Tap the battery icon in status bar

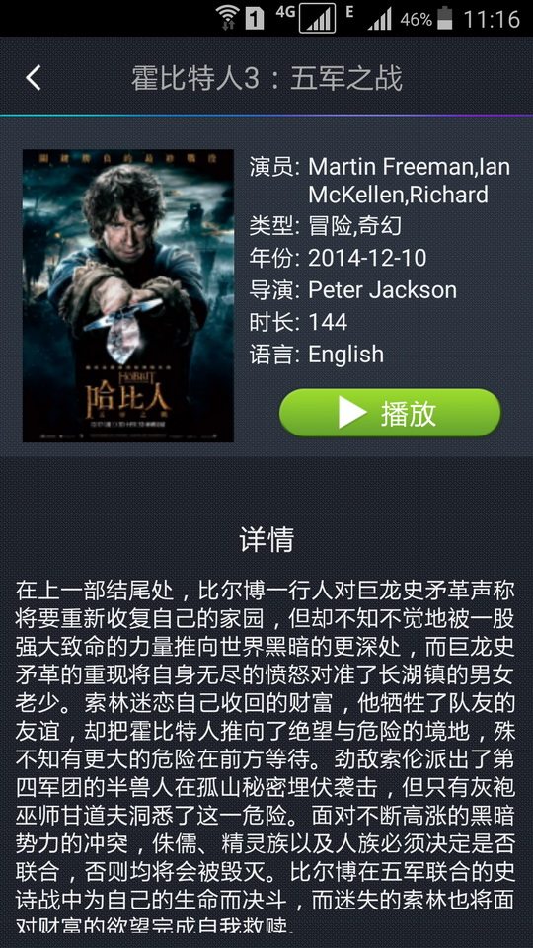coord(445,18)
